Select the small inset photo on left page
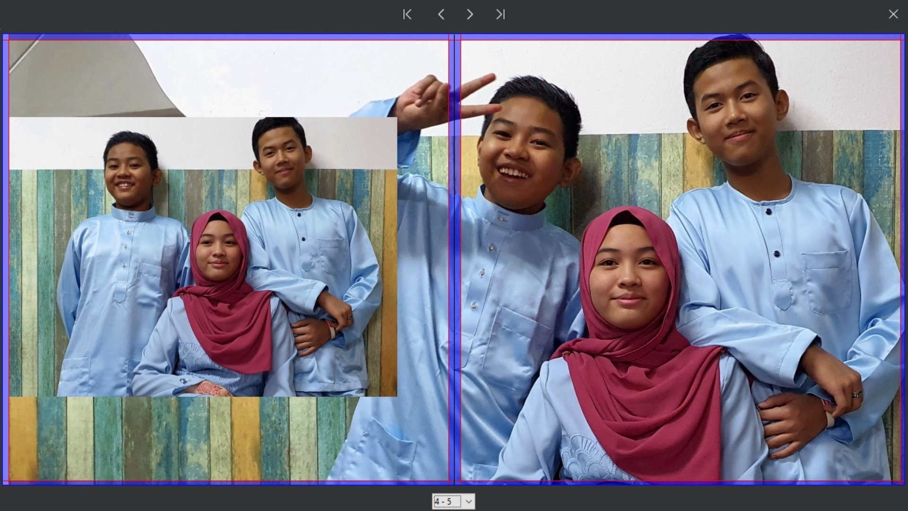 pos(203,257)
